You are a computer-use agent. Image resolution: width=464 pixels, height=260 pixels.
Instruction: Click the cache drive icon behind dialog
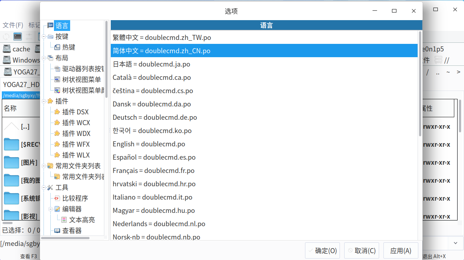(7, 49)
